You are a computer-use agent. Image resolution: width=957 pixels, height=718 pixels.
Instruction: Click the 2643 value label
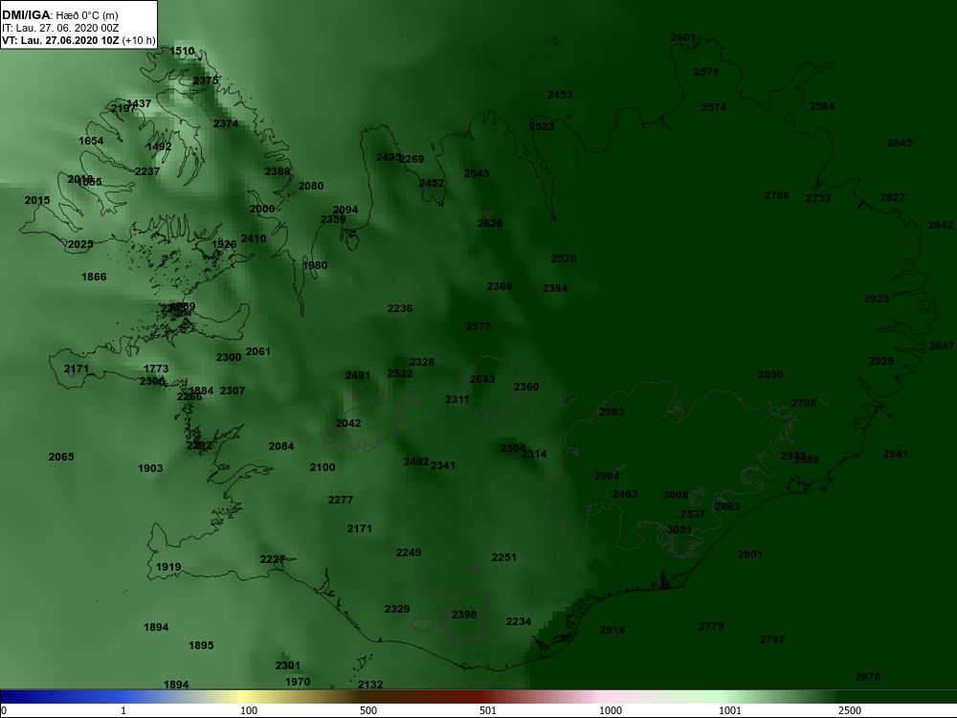pos(482,380)
